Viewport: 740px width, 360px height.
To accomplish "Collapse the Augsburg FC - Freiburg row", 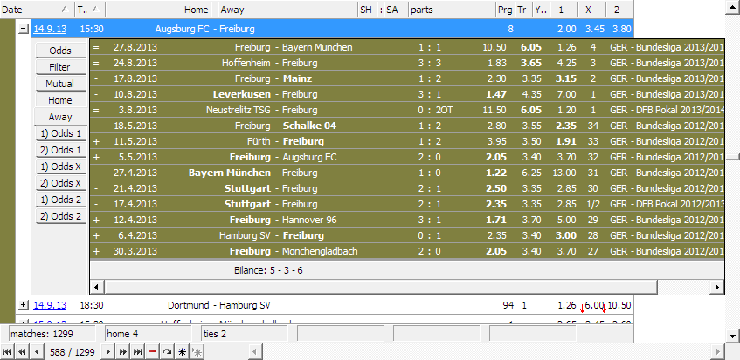I will click(23, 29).
